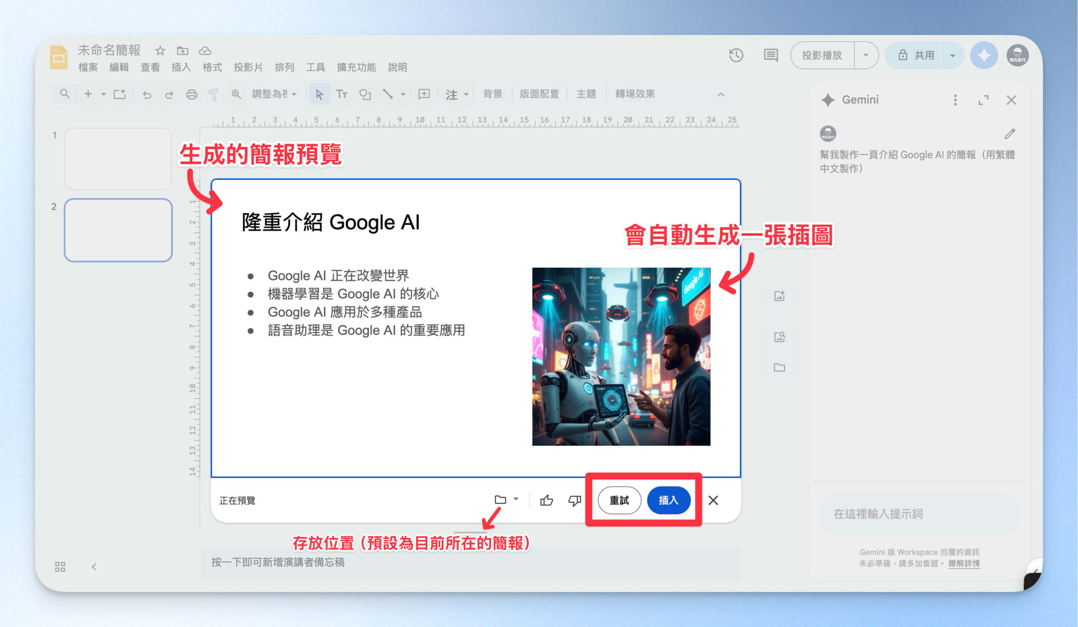Open version history clock icon
Viewport: 1078px width, 627px height.
pos(736,55)
